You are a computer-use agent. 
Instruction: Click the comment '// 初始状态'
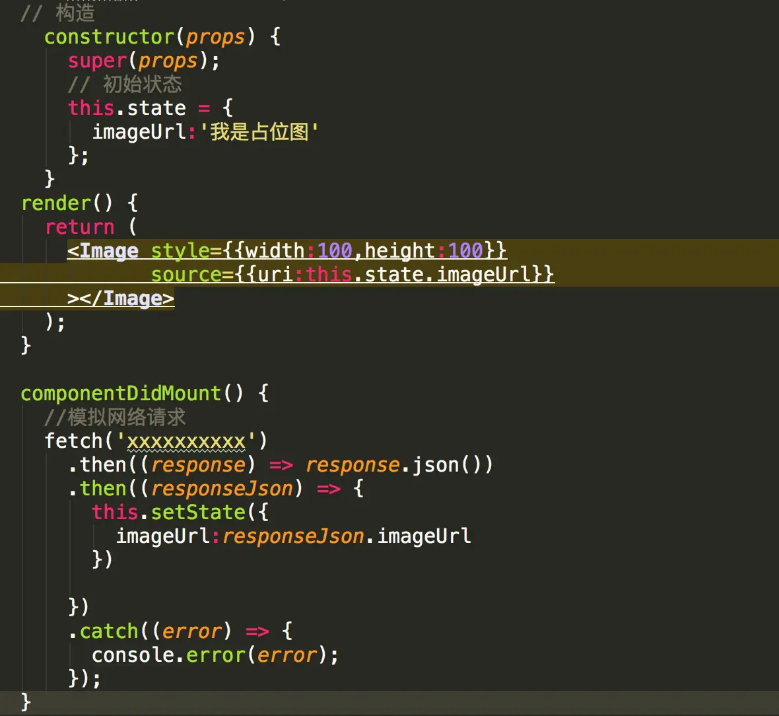coord(125,84)
